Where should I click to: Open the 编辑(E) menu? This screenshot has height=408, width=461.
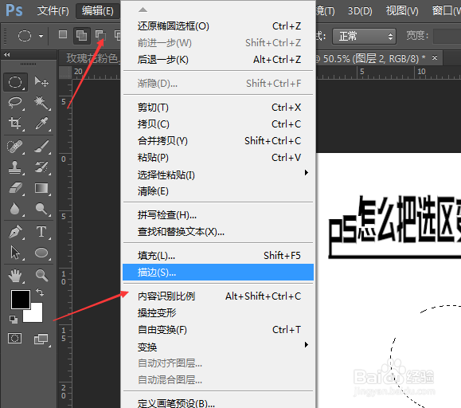[x=98, y=11]
